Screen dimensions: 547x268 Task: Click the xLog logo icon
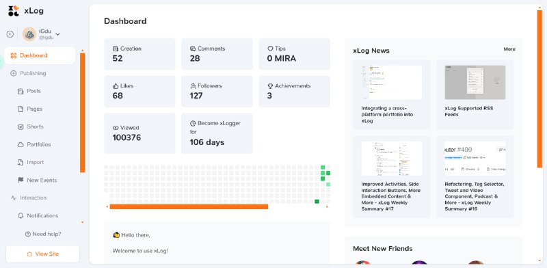(x=14, y=11)
